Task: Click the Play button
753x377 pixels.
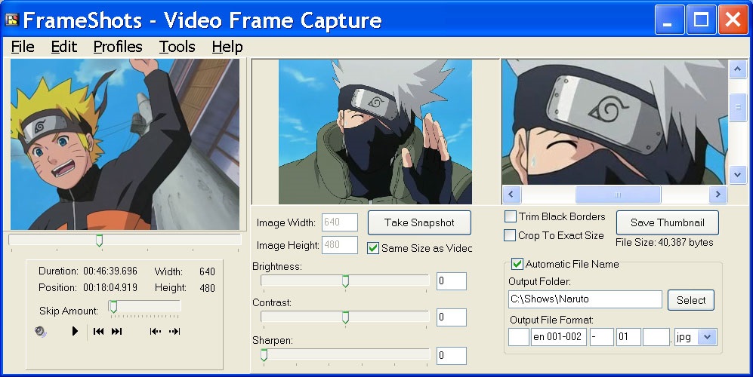Action: click(75, 331)
